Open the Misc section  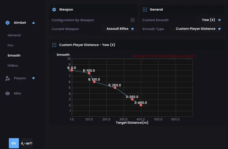pyautogui.click(x=17, y=93)
